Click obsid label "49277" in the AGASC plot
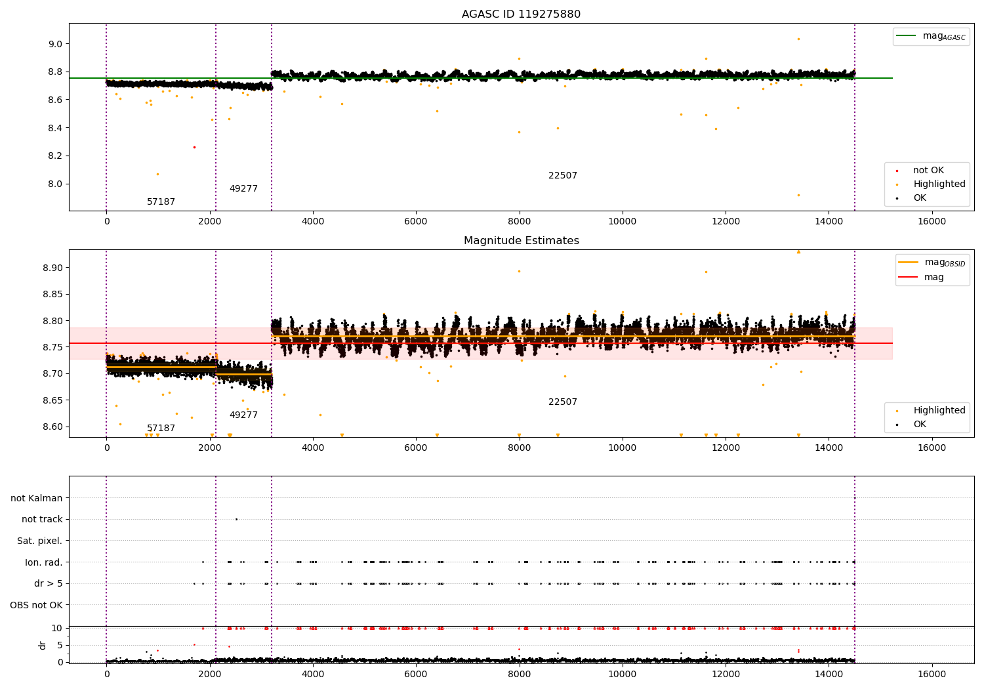 tap(243, 189)
